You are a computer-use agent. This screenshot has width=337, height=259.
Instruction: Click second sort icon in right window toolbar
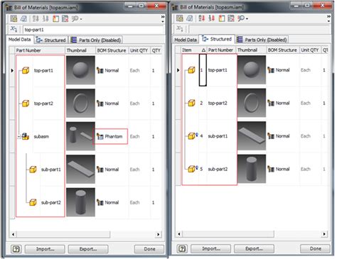click(x=211, y=18)
